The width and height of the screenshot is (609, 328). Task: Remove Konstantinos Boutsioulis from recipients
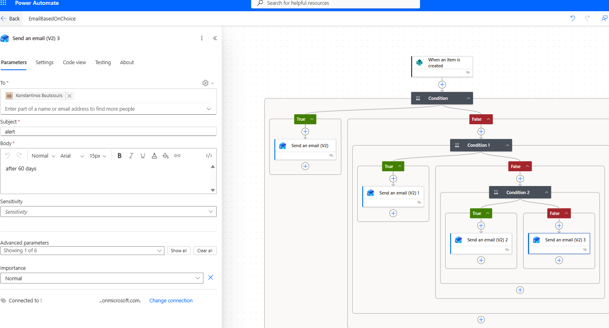pos(70,96)
